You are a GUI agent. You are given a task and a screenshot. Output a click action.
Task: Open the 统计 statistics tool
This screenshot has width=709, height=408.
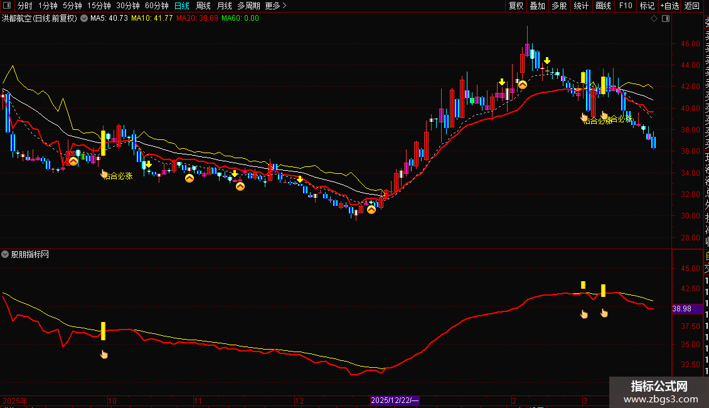click(x=581, y=6)
